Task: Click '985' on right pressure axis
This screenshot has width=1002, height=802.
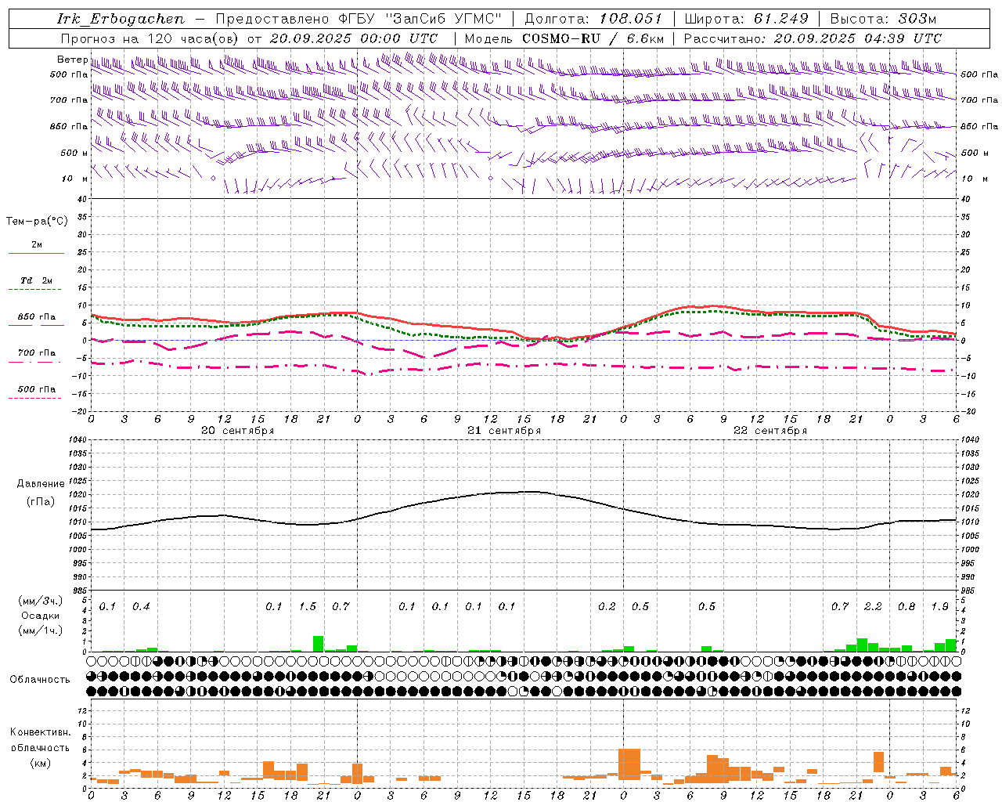Action: 969,591
